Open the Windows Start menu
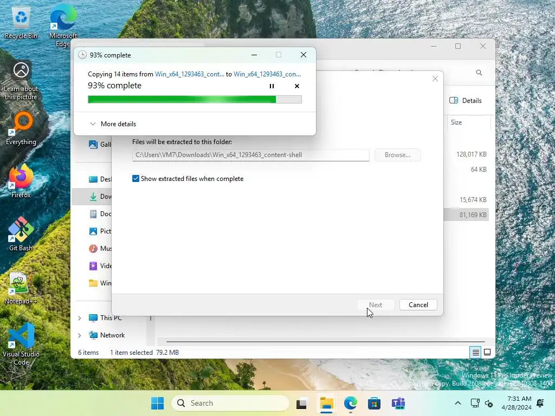 157,403
